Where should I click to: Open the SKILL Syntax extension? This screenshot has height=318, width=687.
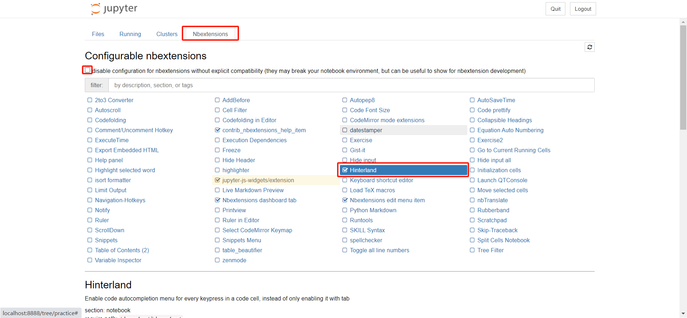367,230
